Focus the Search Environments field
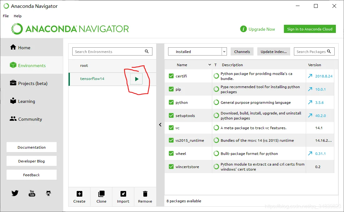344x212 pixels. click(x=112, y=51)
